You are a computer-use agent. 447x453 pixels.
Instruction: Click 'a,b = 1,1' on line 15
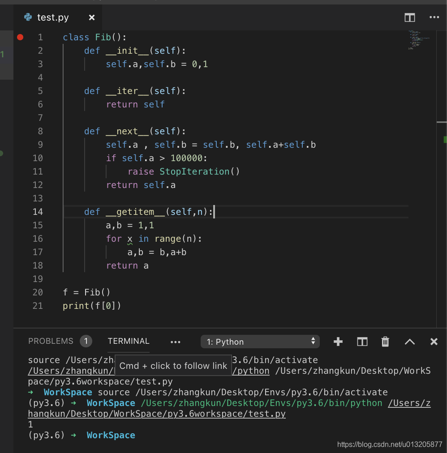(130, 225)
